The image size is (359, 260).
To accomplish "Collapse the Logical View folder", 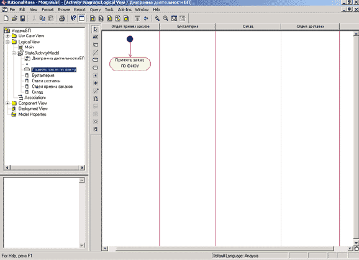I will 7,42.
